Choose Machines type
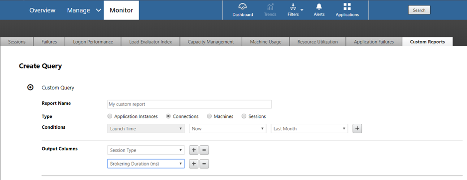Screen dimensions: 467x180 point(209,116)
